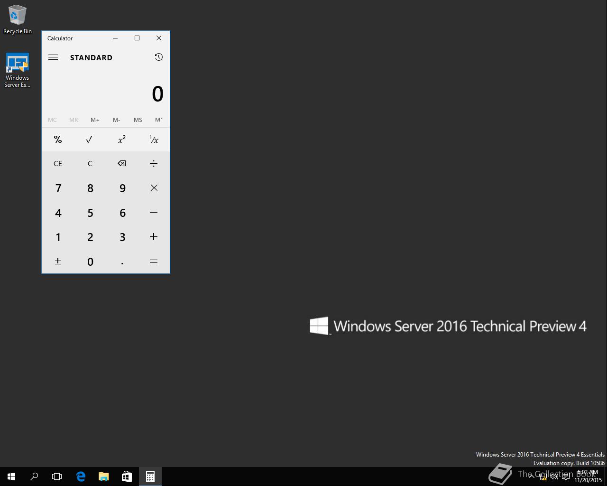Click digit 6 on the keypad
This screenshot has height=486, width=607.
pyautogui.click(x=122, y=213)
